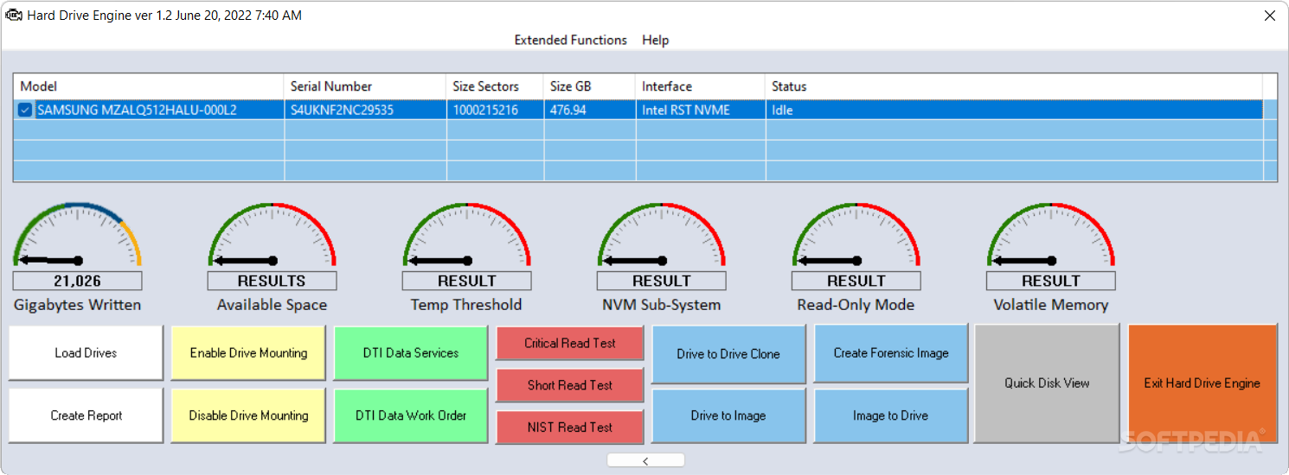Click RESULT box under NVM Sub-System gauge
This screenshot has height=475, width=1289.
661,281
